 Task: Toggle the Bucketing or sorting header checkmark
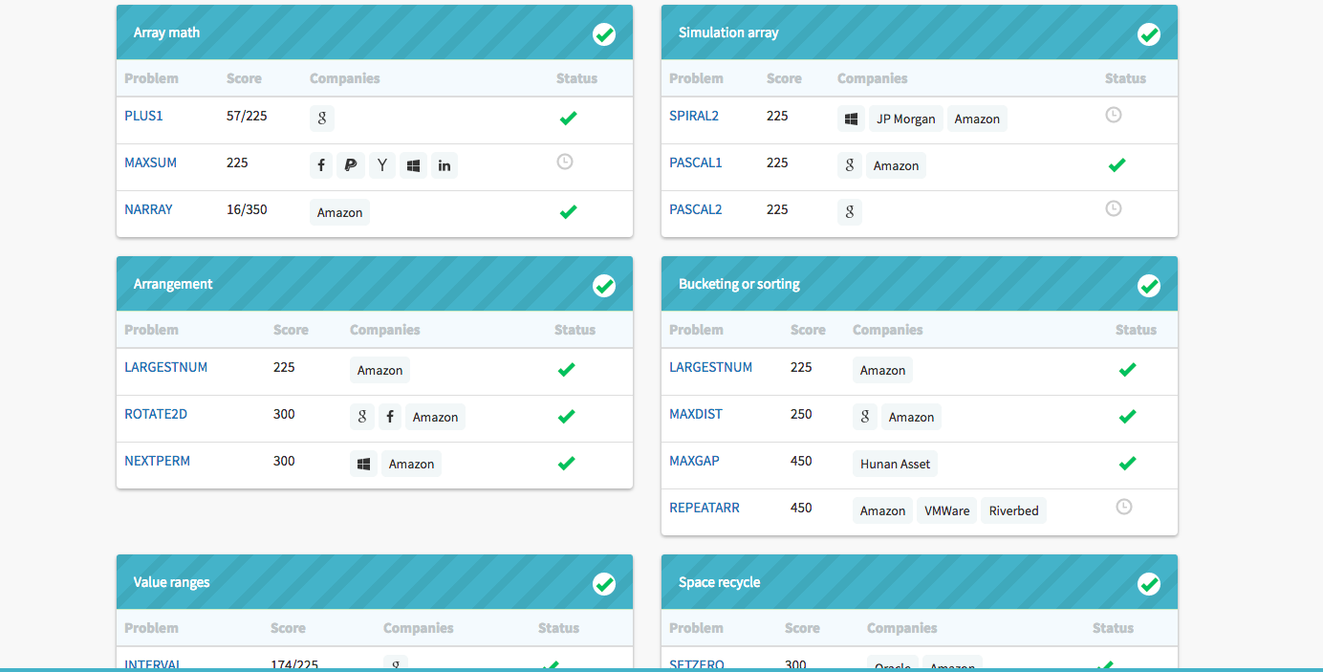click(1149, 286)
